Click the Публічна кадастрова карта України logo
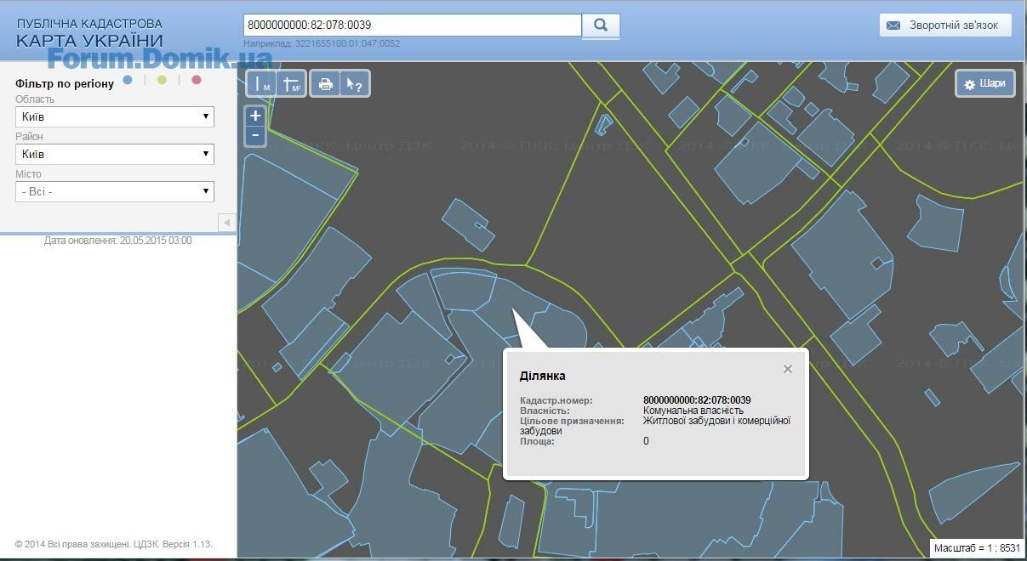Screen dimensions: 1027x561 tap(89, 33)
